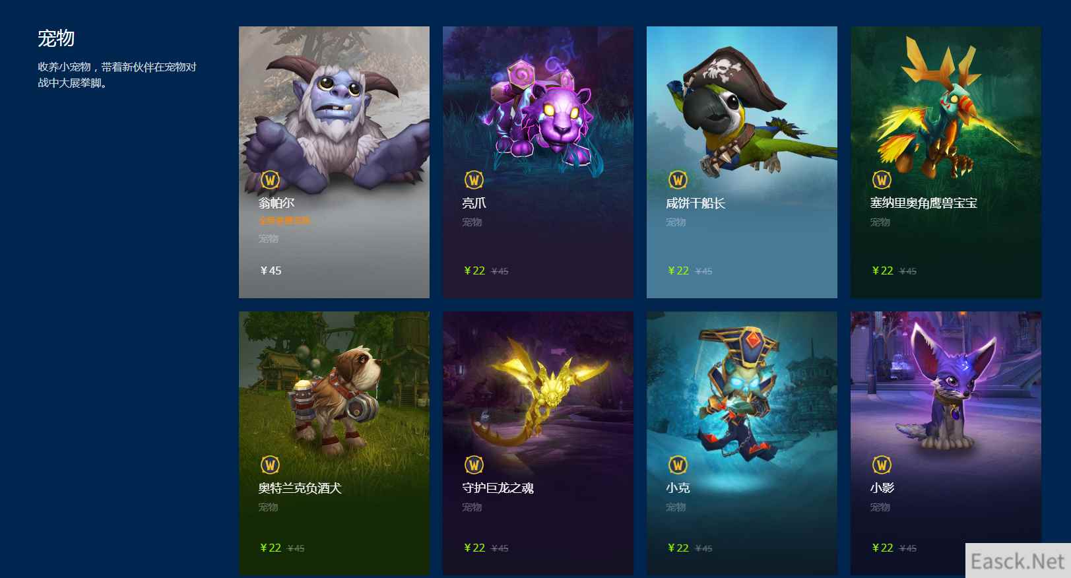
Task: Open the 小影 pet title link
Action: [x=882, y=488]
